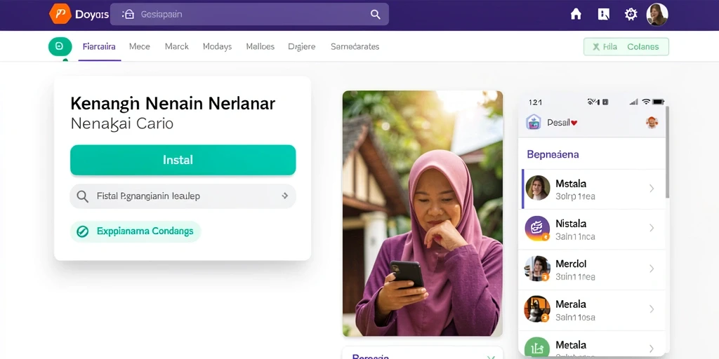Viewport: 719px width, 359px height.
Task: Click the magnifier icon in Fistal search field
Action: [x=83, y=196]
